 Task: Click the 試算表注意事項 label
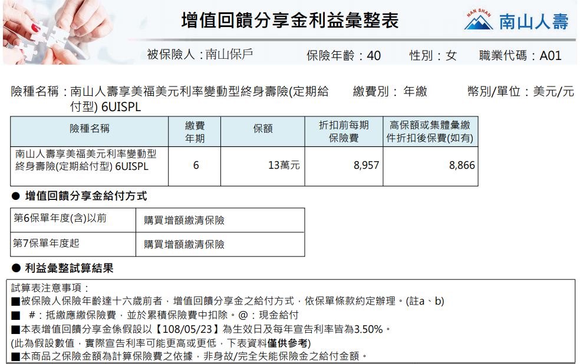(x=50, y=288)
